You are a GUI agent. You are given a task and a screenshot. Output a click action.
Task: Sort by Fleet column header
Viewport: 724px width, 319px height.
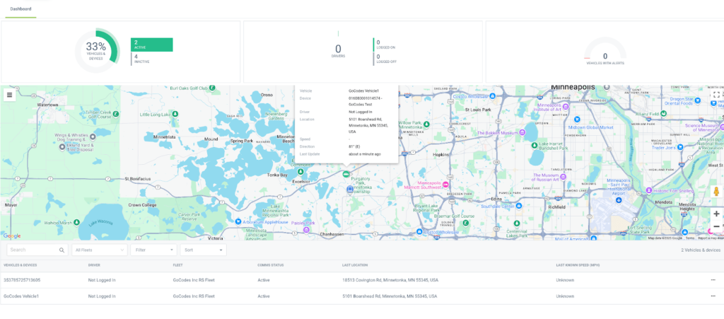tap(177, 265)
